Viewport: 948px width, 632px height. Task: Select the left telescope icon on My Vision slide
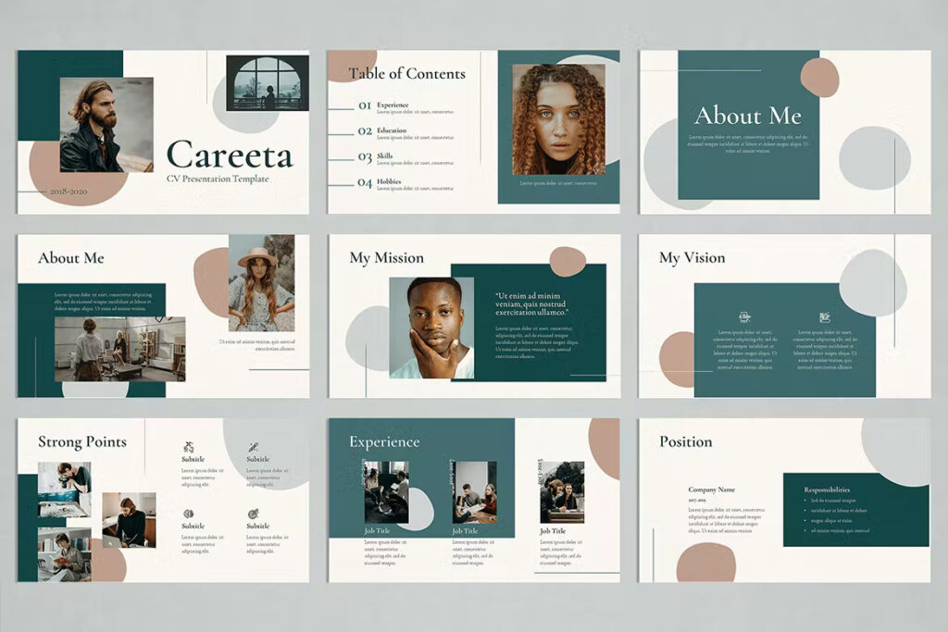[744, 317]
